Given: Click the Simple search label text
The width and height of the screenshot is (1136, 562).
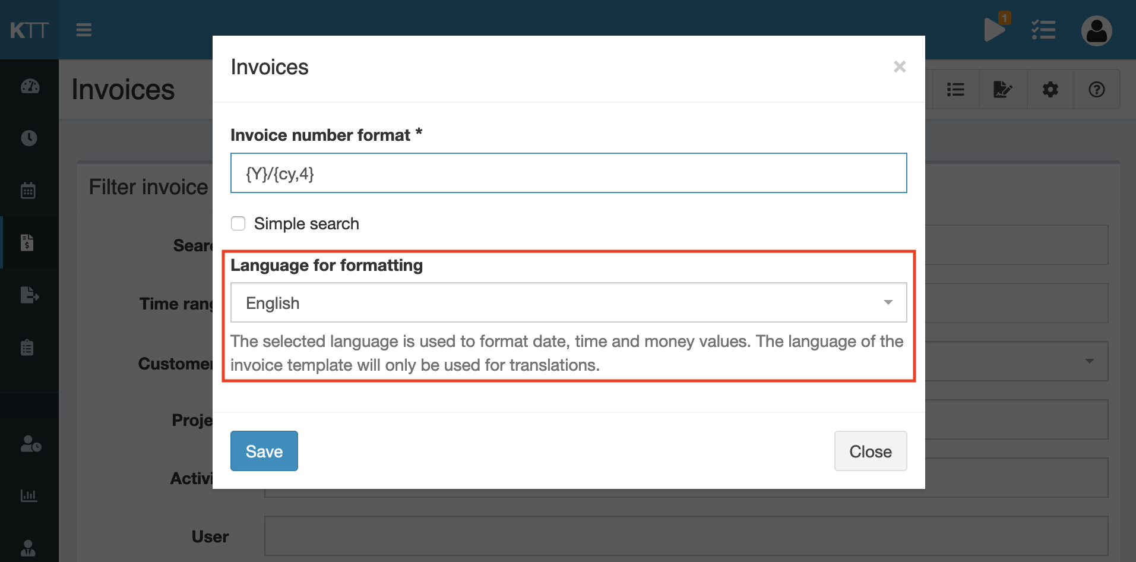Looking at the screenshot, I should click(306, 223).
